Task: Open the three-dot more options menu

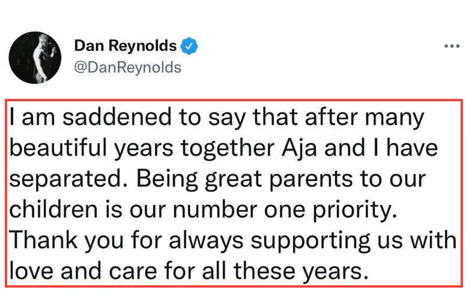Action: (451, 46)
